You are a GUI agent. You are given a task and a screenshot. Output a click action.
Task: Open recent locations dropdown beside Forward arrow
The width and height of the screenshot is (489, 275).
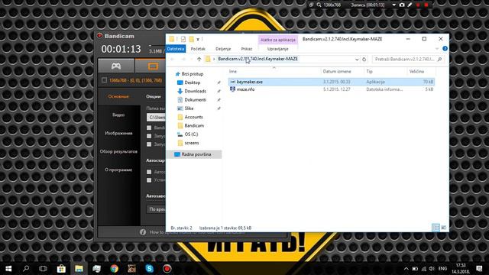point(191,59)
